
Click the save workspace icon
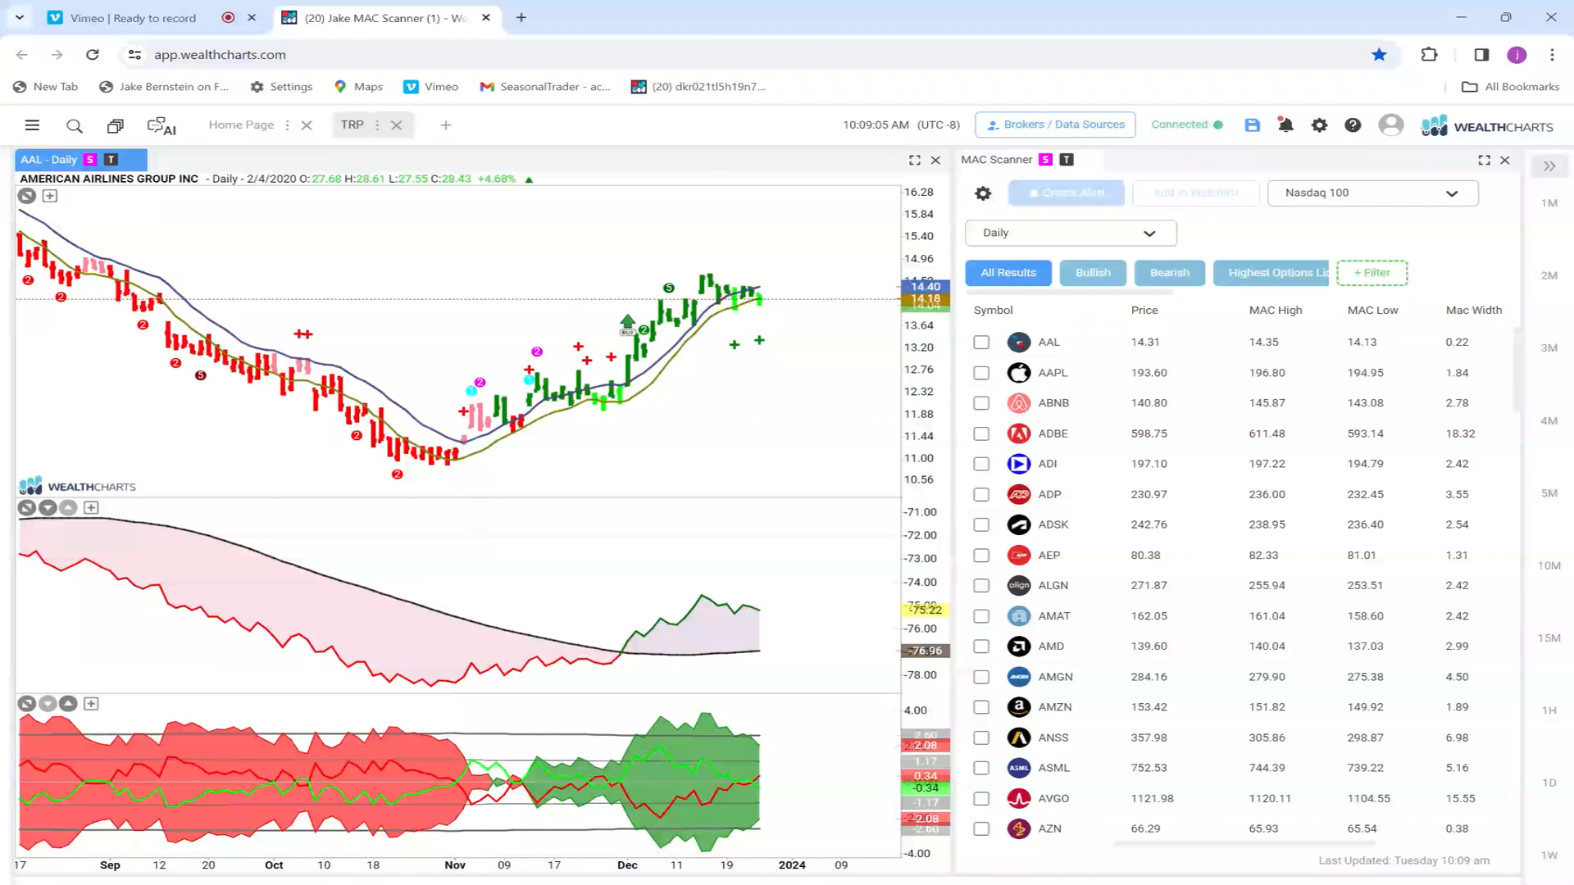point(1252,125)
